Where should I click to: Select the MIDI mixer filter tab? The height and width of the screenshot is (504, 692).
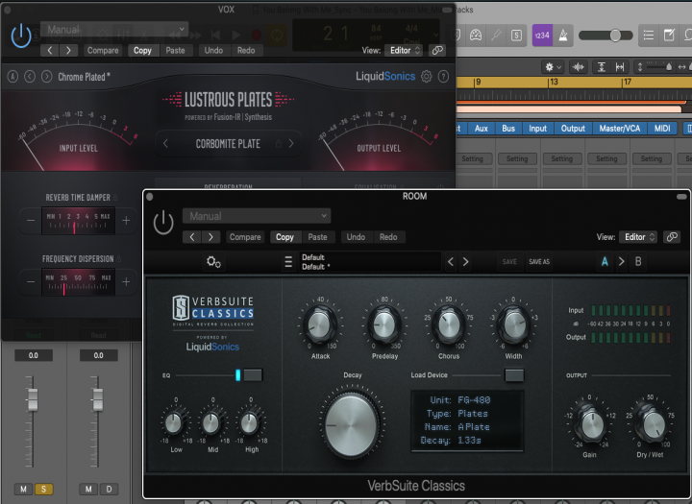click(x=662, y=129)
